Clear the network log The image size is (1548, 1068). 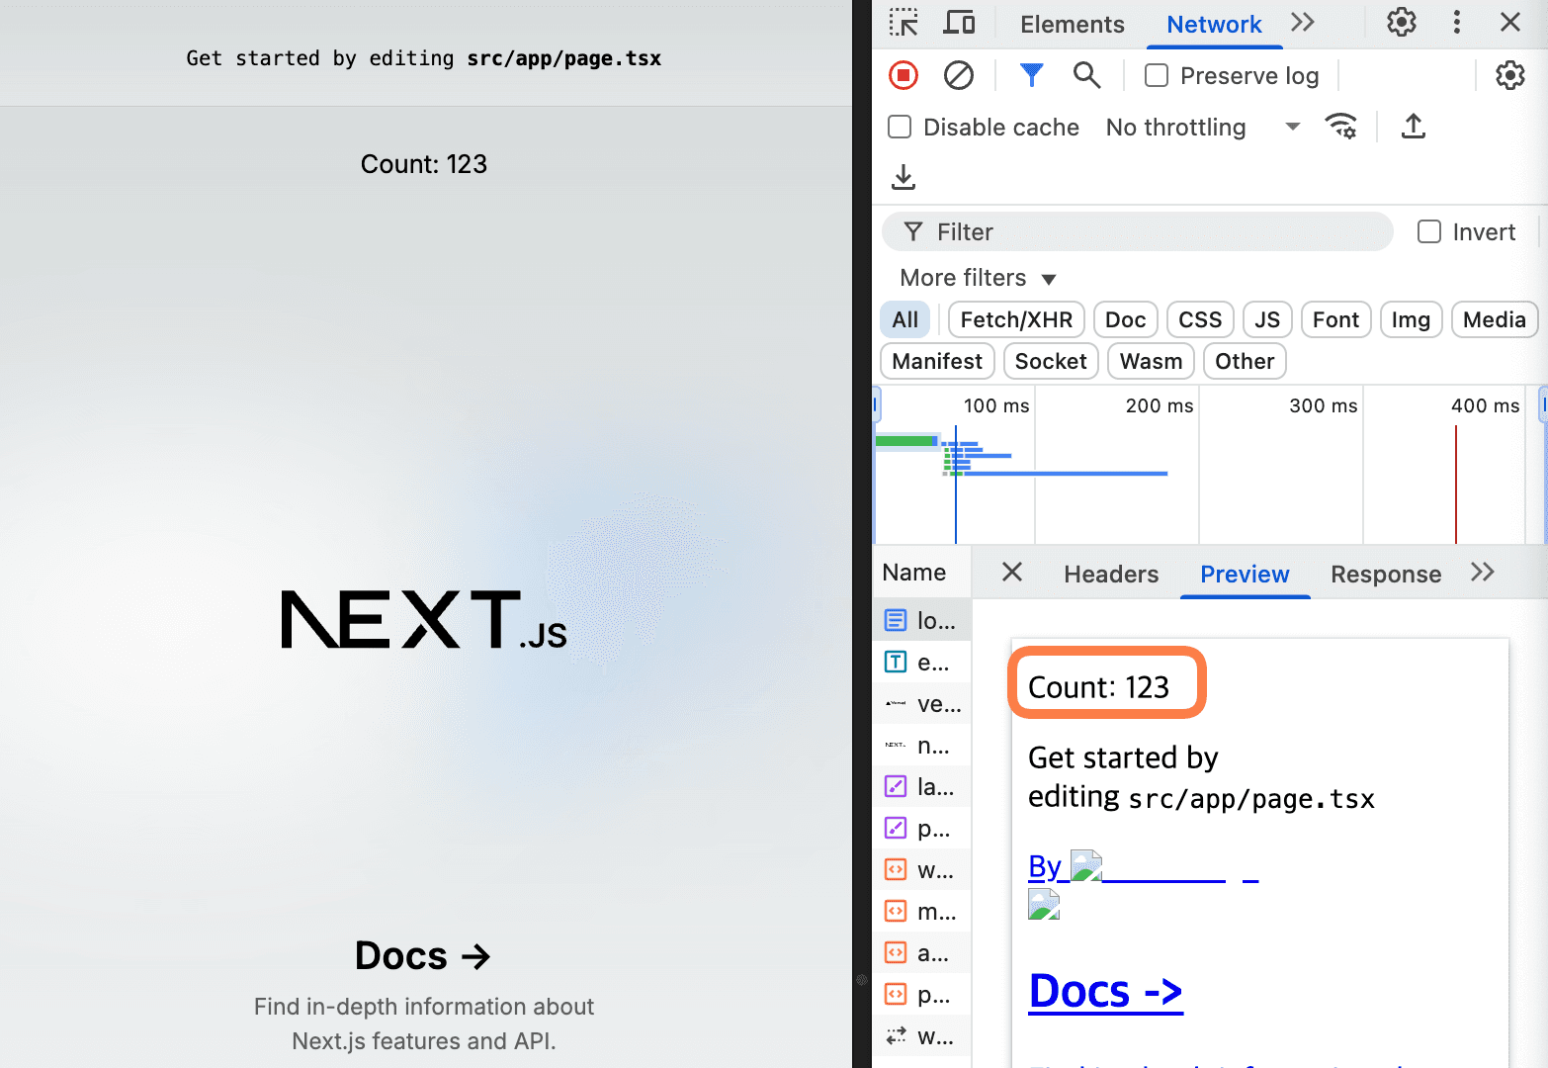click(958, 75)
